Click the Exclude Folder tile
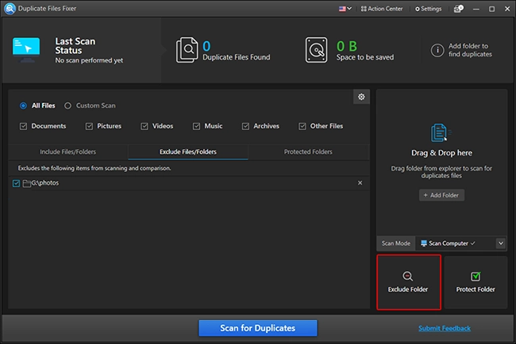Viewport: 516px width, 344px height. click(x=409, y=282)
